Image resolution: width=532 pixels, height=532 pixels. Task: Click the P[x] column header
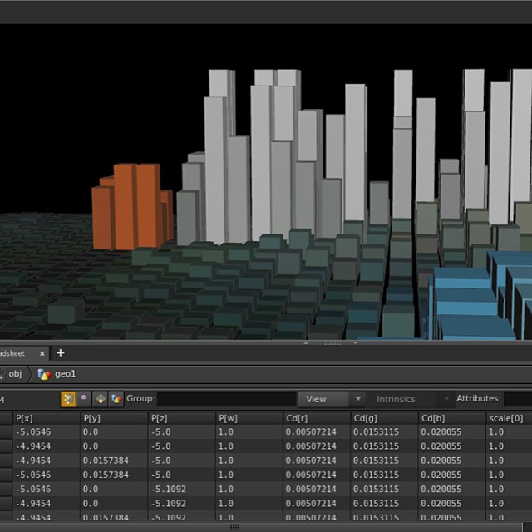(x=46, y=418)
